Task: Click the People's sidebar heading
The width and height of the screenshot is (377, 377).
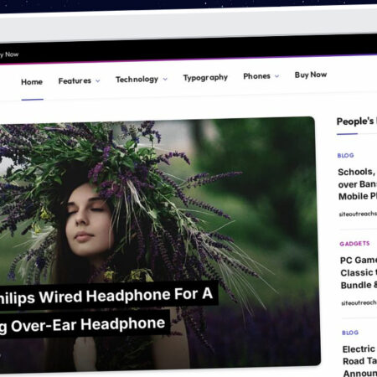Action: [x=357, y=121]
